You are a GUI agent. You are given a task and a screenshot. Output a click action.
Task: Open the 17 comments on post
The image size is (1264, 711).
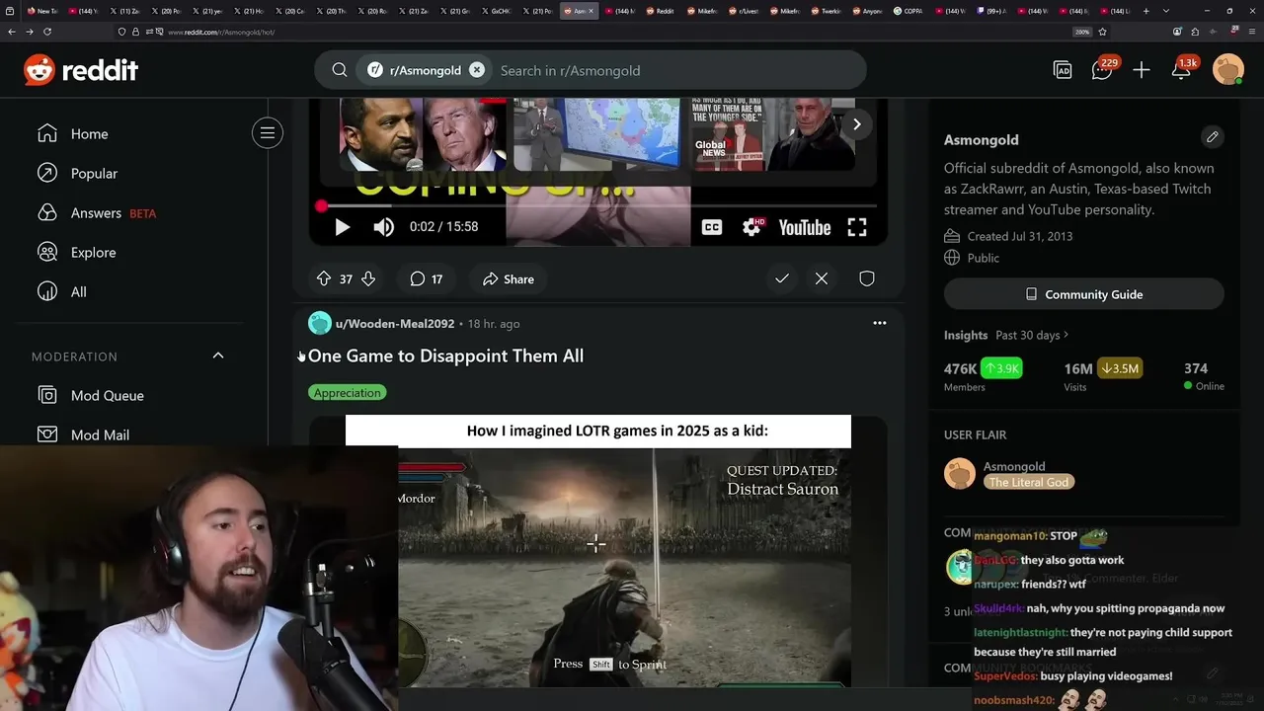coord(426,279)
